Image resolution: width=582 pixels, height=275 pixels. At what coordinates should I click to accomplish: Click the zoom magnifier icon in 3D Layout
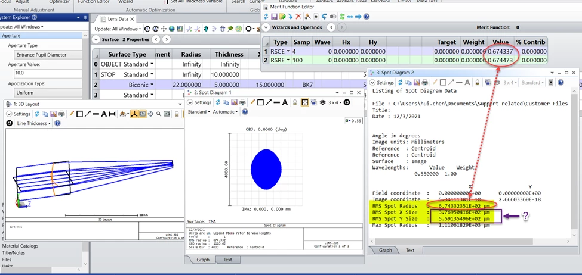click(x=159, y=114)
